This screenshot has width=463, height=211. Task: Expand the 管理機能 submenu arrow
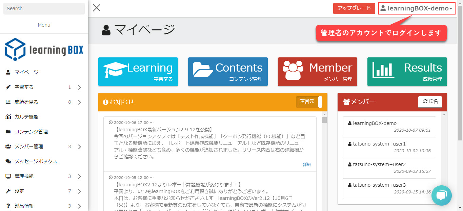click(79, 177)
